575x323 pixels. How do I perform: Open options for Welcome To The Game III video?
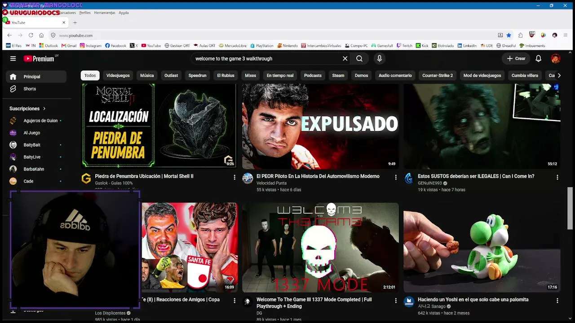coord(396,301)
